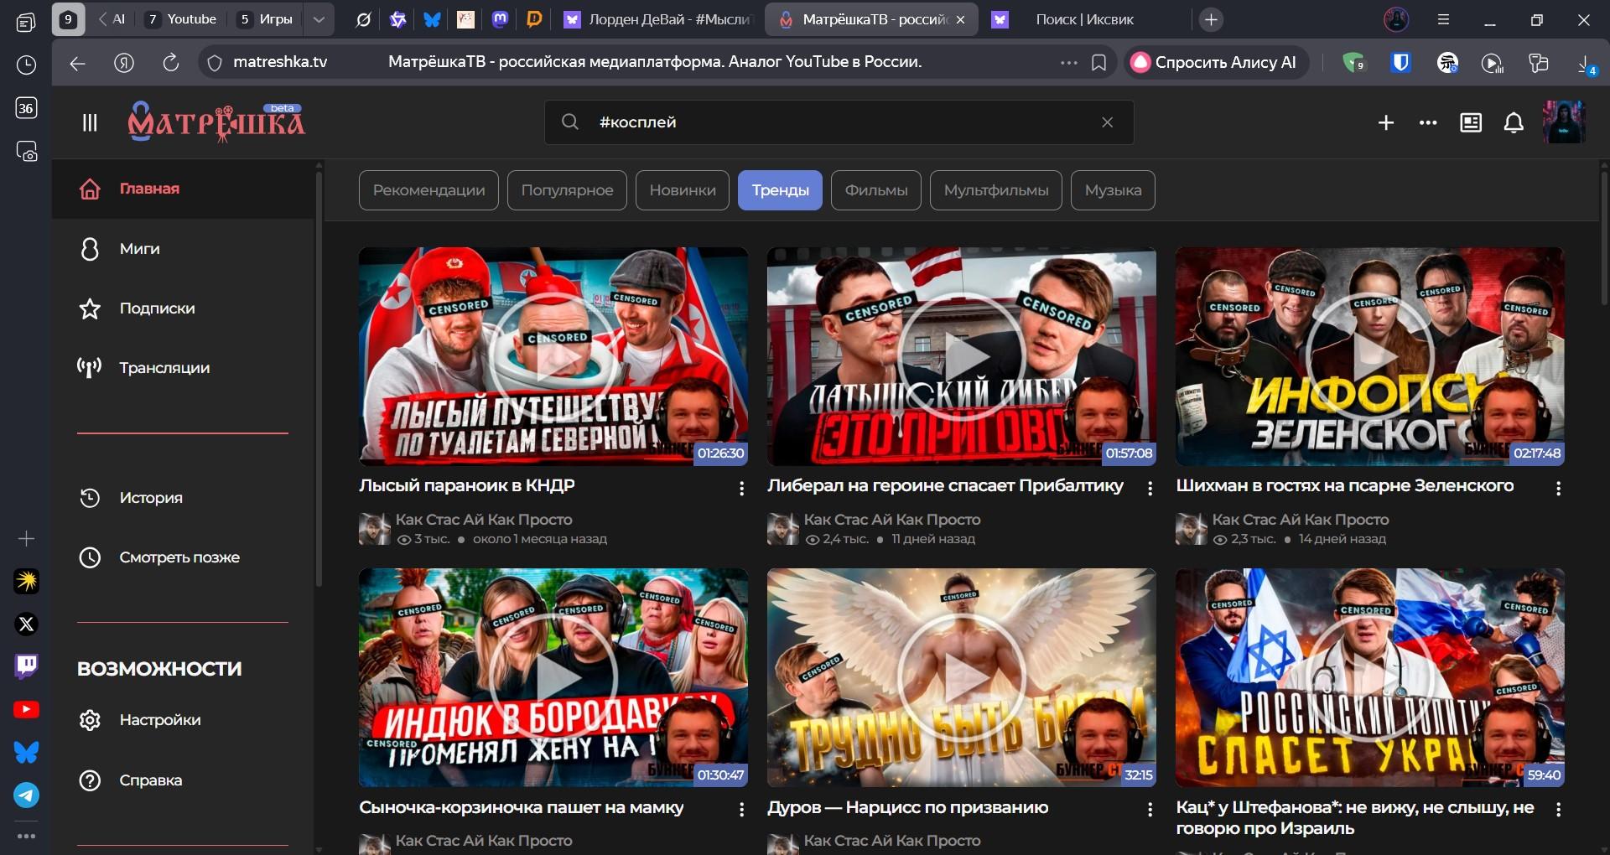
Task: Click the plus upload icon
Action: pyautogui.click(x=1386, y=123)
